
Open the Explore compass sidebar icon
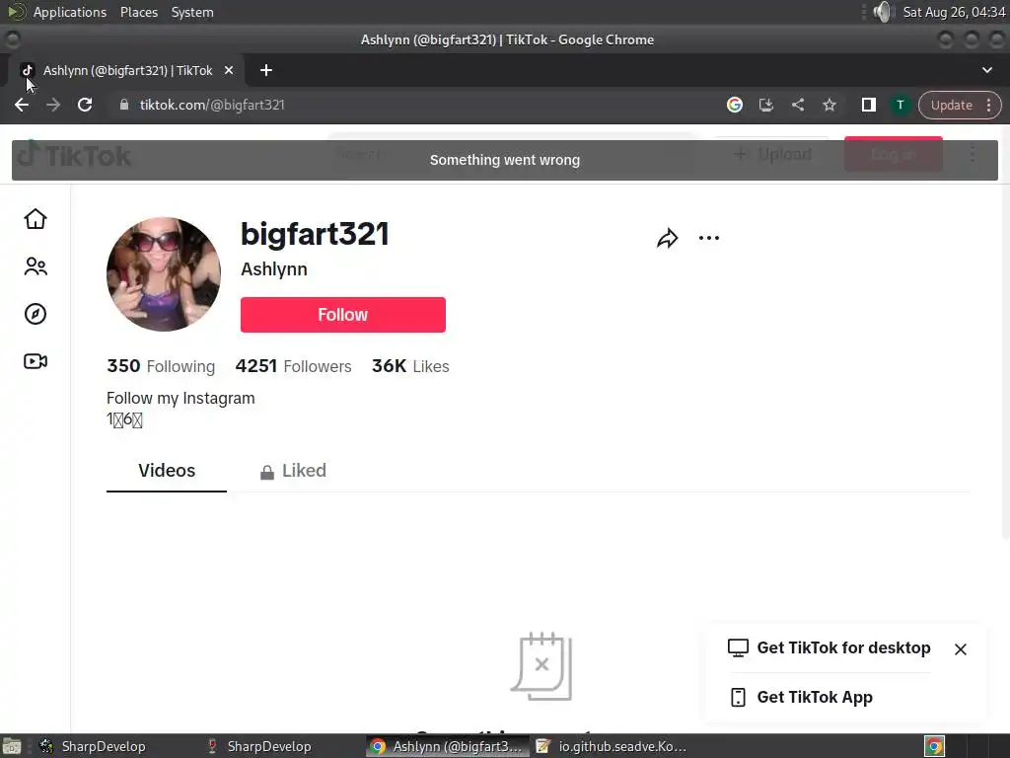point(36,314)
